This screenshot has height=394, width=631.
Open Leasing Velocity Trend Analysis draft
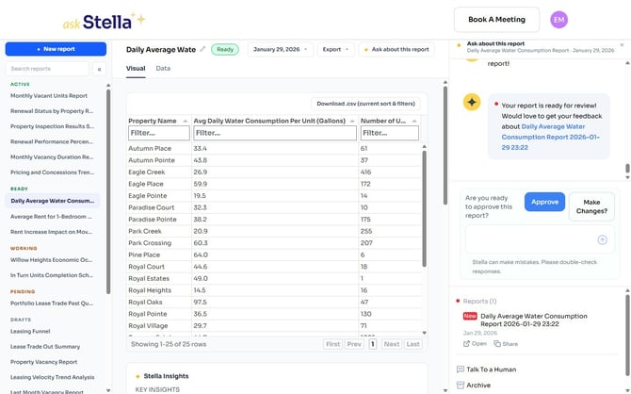[53, 377]
